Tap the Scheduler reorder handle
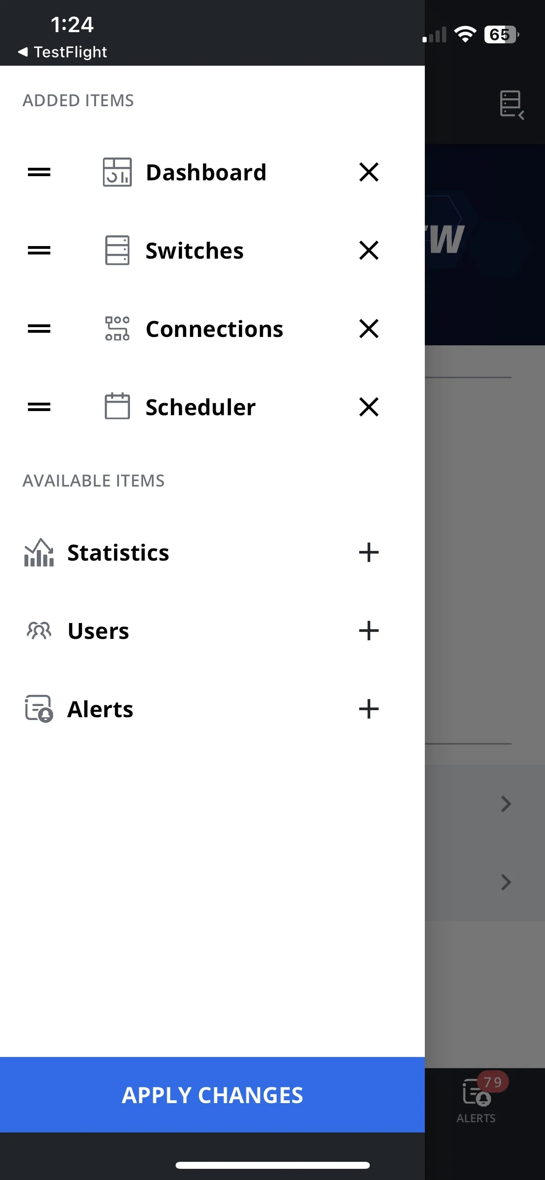545x1180 pixels. [39, 407]
